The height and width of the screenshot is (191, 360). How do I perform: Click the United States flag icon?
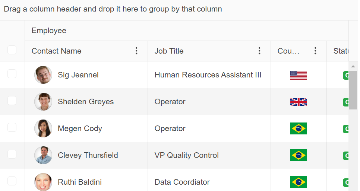click(299, 75)
